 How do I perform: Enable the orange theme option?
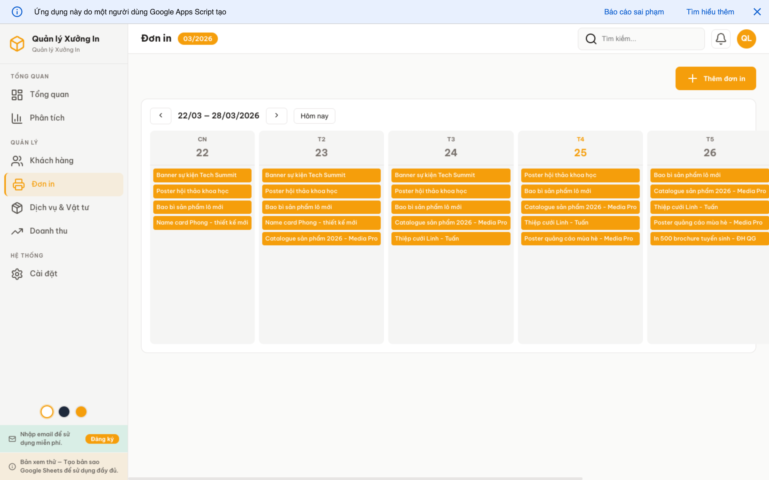point(81,411)
